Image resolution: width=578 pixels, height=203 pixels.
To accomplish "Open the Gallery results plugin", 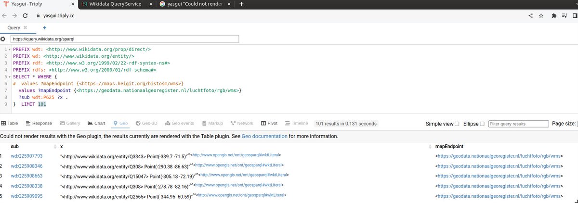I will (x=70, y=124).
